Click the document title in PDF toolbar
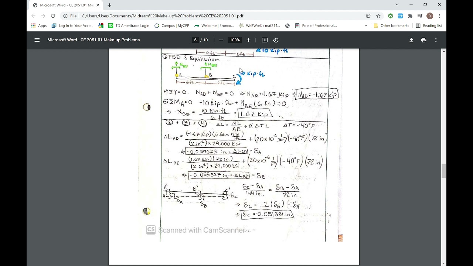Viewport: 473px width, 266px height. point(93,40)
